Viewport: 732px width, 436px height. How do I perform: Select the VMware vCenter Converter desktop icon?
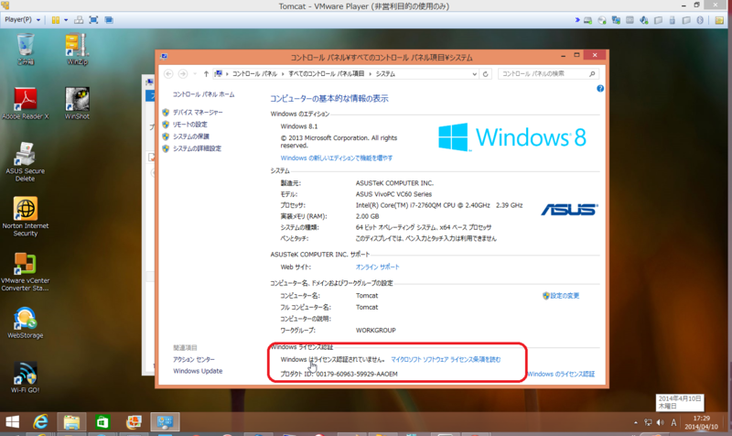26,271
